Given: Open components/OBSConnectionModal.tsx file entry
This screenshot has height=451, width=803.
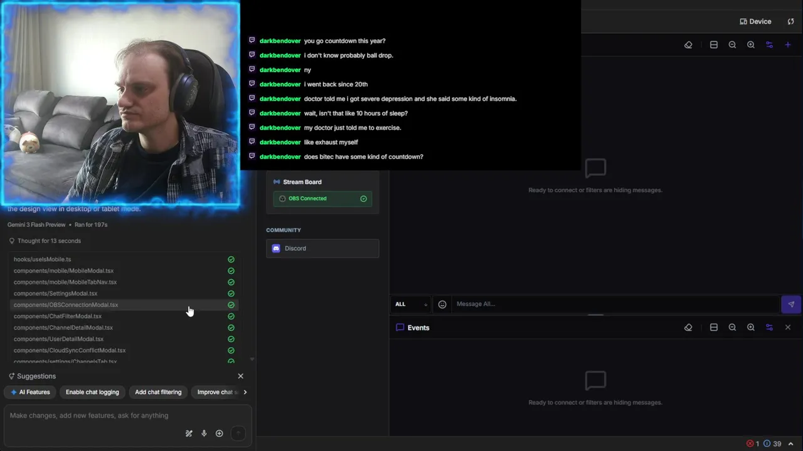Looking at the screenshot, I should tap(123, 305).
